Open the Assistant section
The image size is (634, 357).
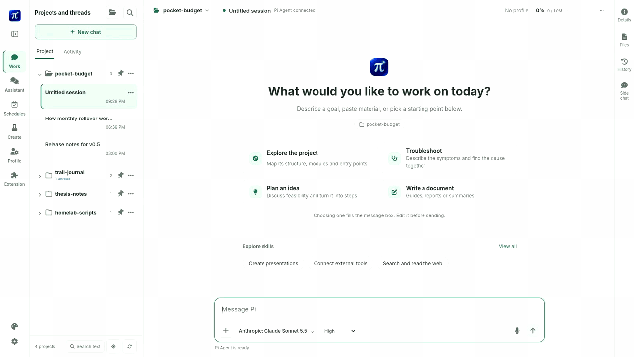pyautogui.click(x=15, y=85)
